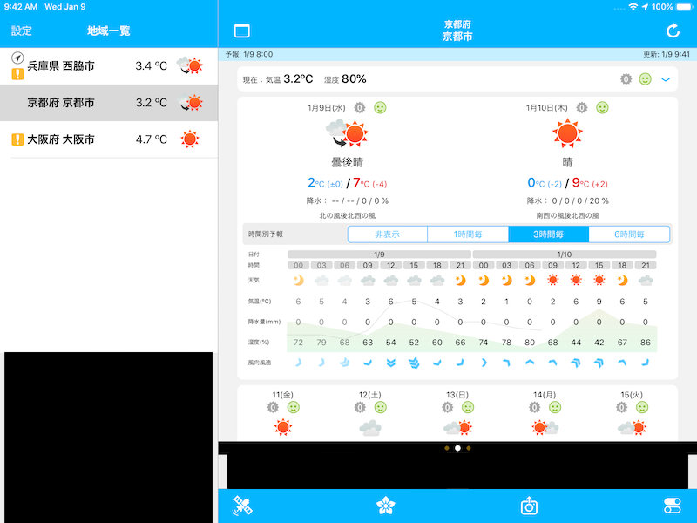Open the satellite imagery view
This screenshot has width=697, height=523.
(x=241, y=506)
